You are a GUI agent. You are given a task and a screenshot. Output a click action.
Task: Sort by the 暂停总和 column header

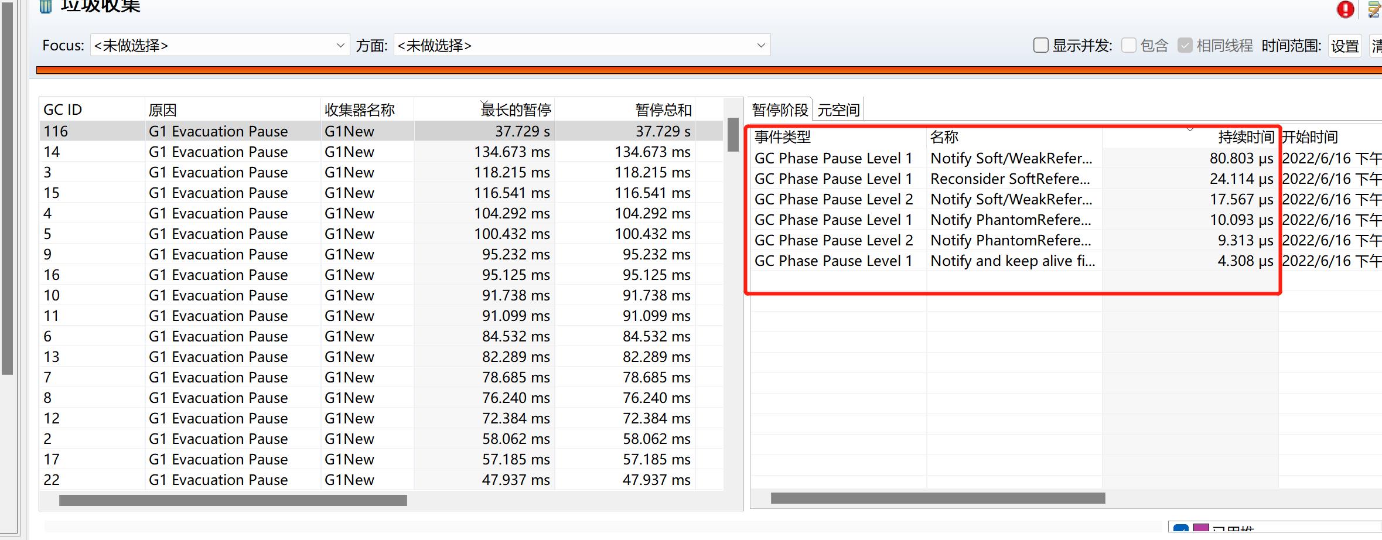pos(625,110)
